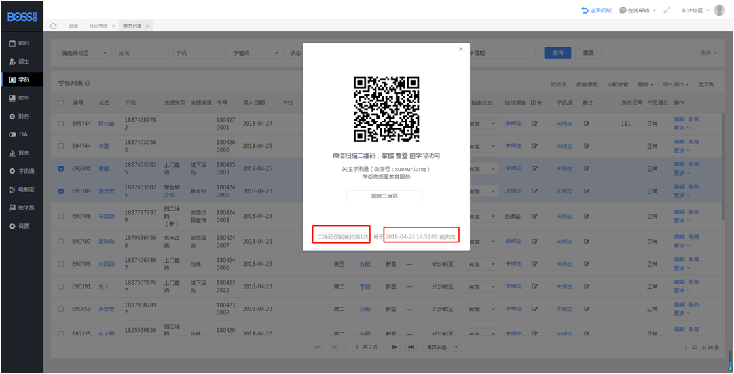Open the 电服宝 sidebar module
Image resolution: width=734 pixels, height=374 pixels.
click(x=22, y=189)
